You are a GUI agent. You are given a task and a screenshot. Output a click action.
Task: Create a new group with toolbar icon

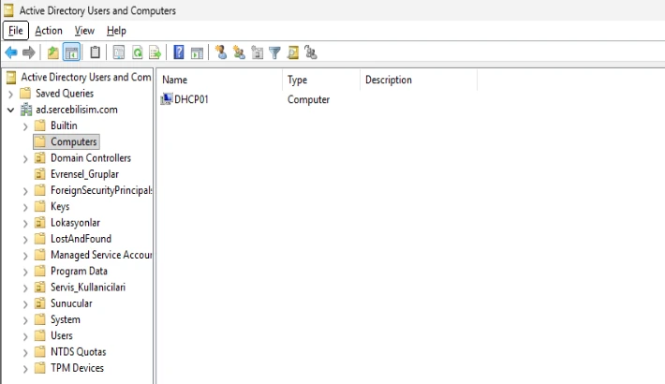[239, 52]
